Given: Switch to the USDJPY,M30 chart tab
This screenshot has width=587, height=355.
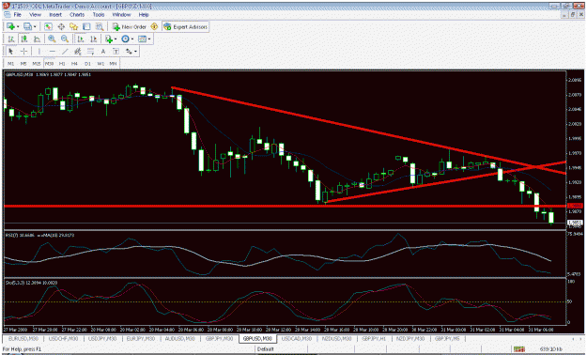Looking at the screenshot, I should point(102,338).
